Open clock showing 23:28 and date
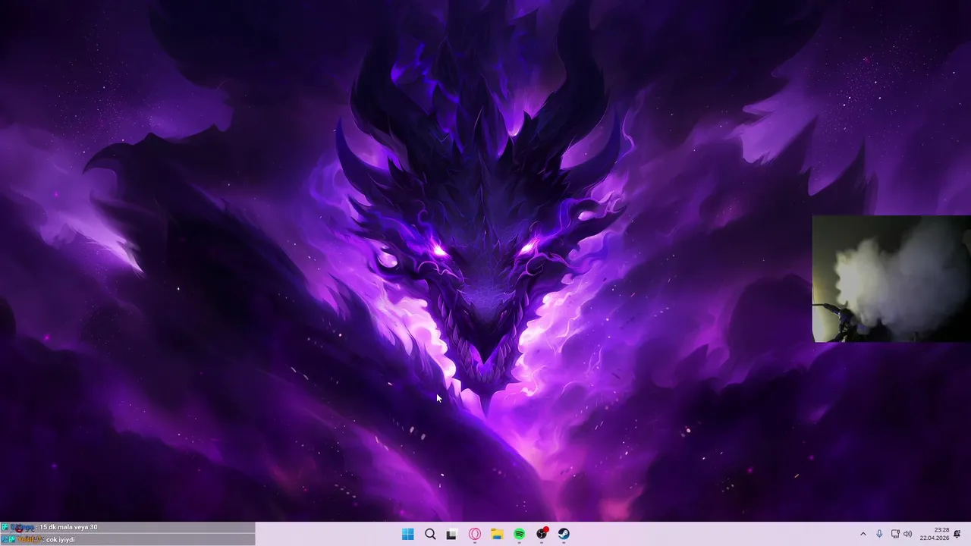The height and width of the screenshot is (546, 971). (935, 534)
